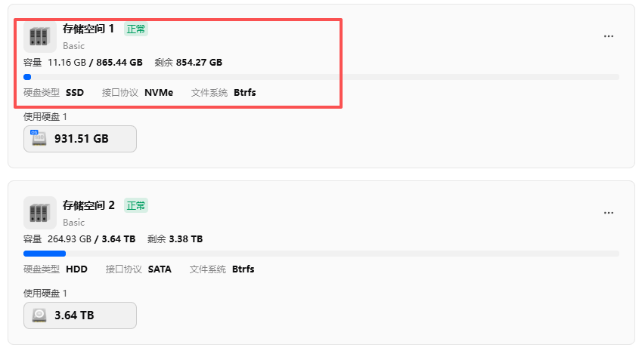Select the 存储空间 2 title
This screenshot has height=360, width=642.
click(x=88, y=205)
